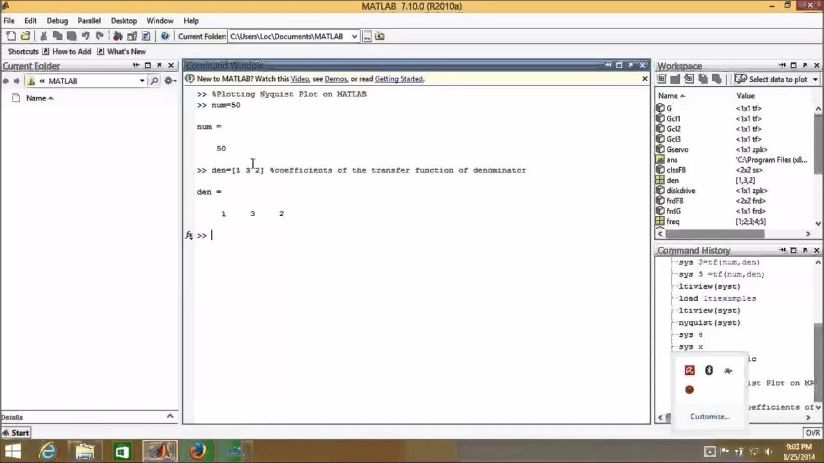Click New variable icon in Workspace toolbar
This screenshot has height=463, width=824.
(661, 79)
